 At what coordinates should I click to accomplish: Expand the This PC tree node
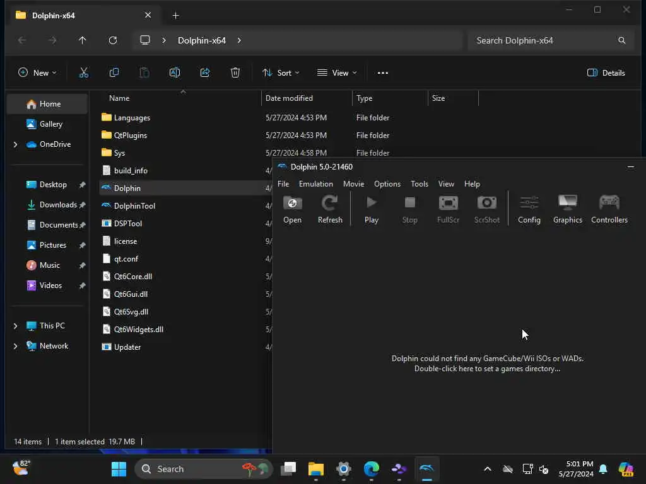point(15,326)
